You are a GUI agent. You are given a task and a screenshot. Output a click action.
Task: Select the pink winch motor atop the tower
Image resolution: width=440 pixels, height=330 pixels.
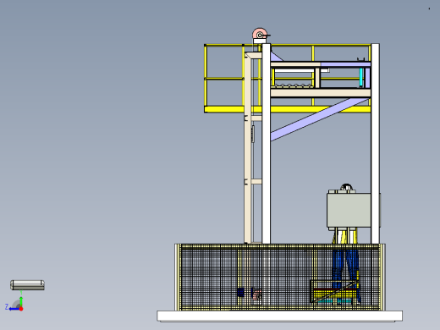pos(260,34)
